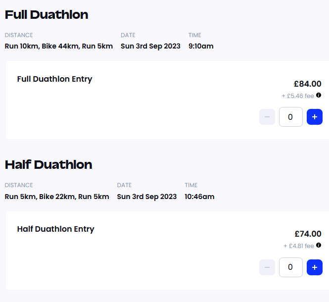Click the + £4.81 fee text
Viewport: 329px width, 302px height.
(299, 246)
